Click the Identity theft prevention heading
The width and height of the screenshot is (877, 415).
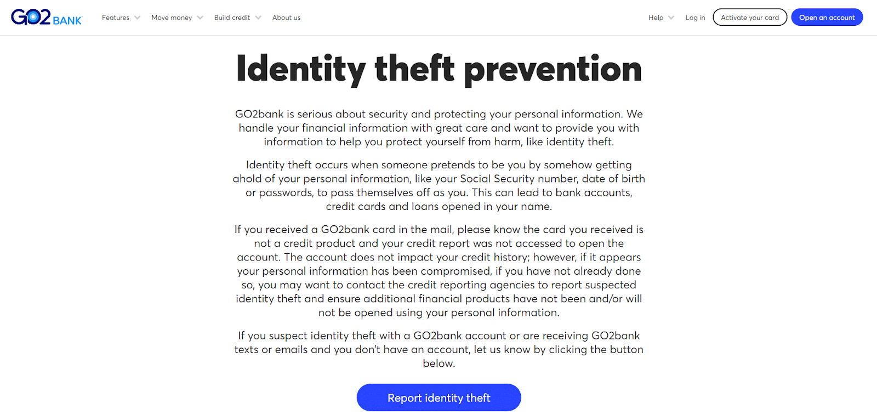click(439, 69)
